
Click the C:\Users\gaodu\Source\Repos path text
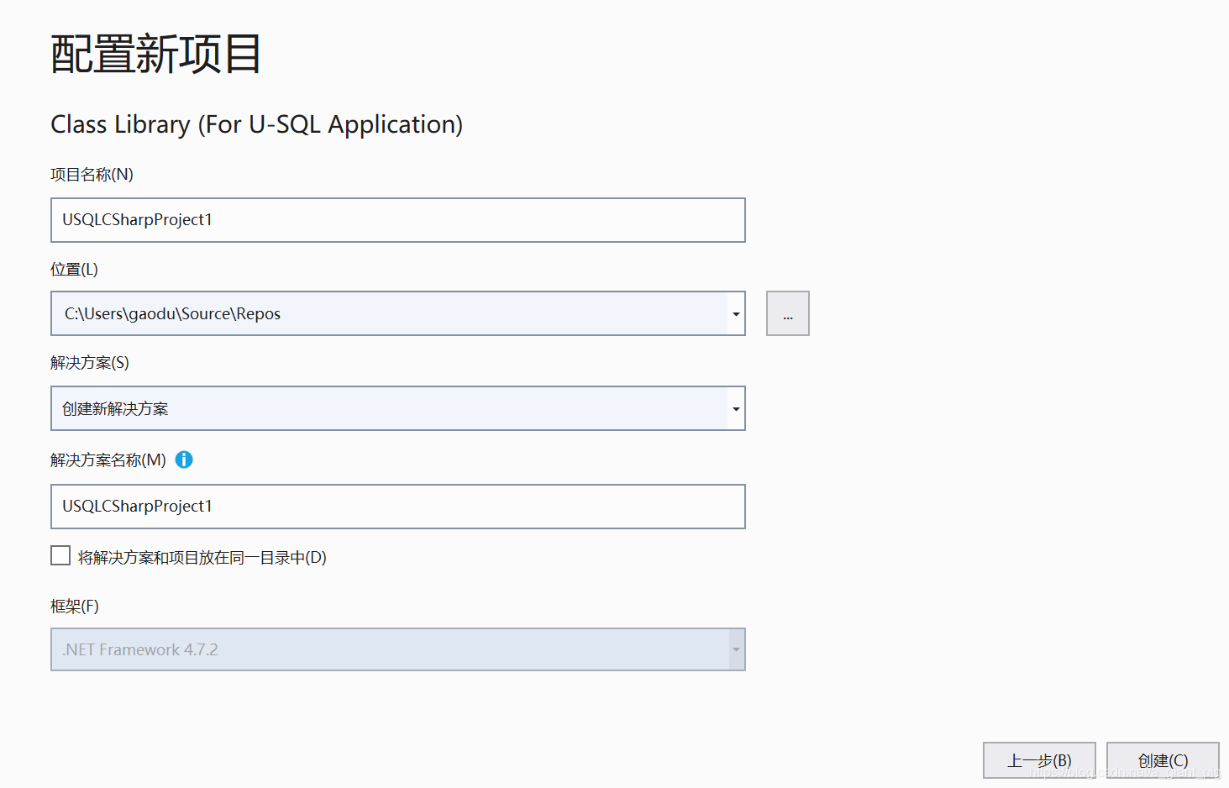pos(172,314)
